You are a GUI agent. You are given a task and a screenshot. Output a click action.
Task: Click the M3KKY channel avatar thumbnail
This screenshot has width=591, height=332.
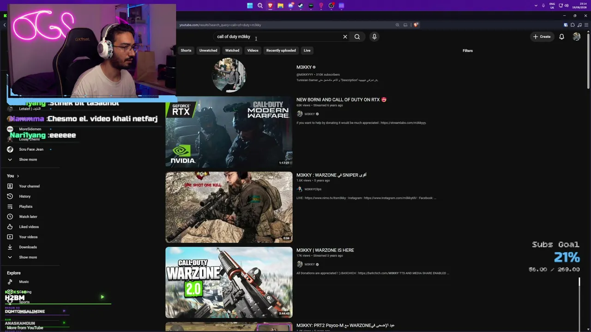click(229, 75)
